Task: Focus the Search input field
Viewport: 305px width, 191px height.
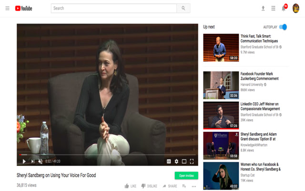Action: (x=114, y=8)
